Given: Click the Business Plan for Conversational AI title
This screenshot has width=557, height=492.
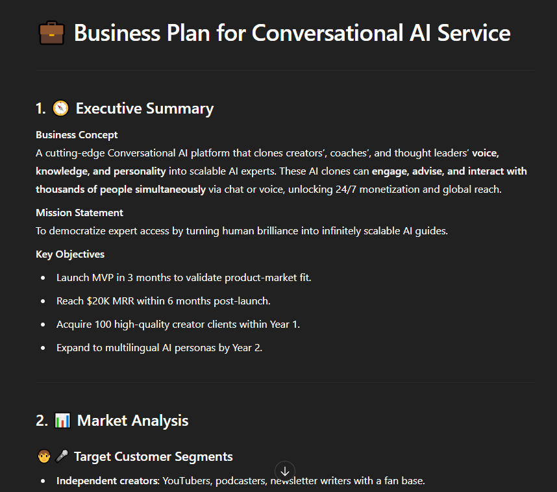Looking at the screenshot, I should click(292, 33).
